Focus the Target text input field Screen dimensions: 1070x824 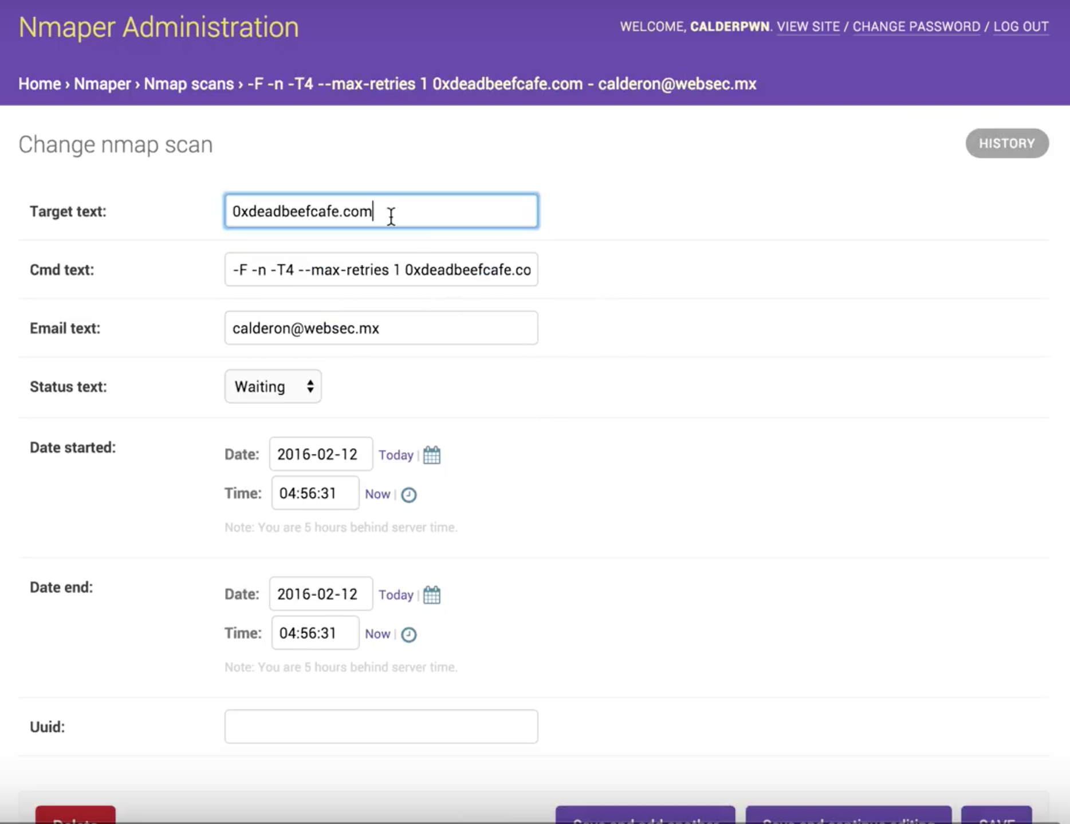381,211
